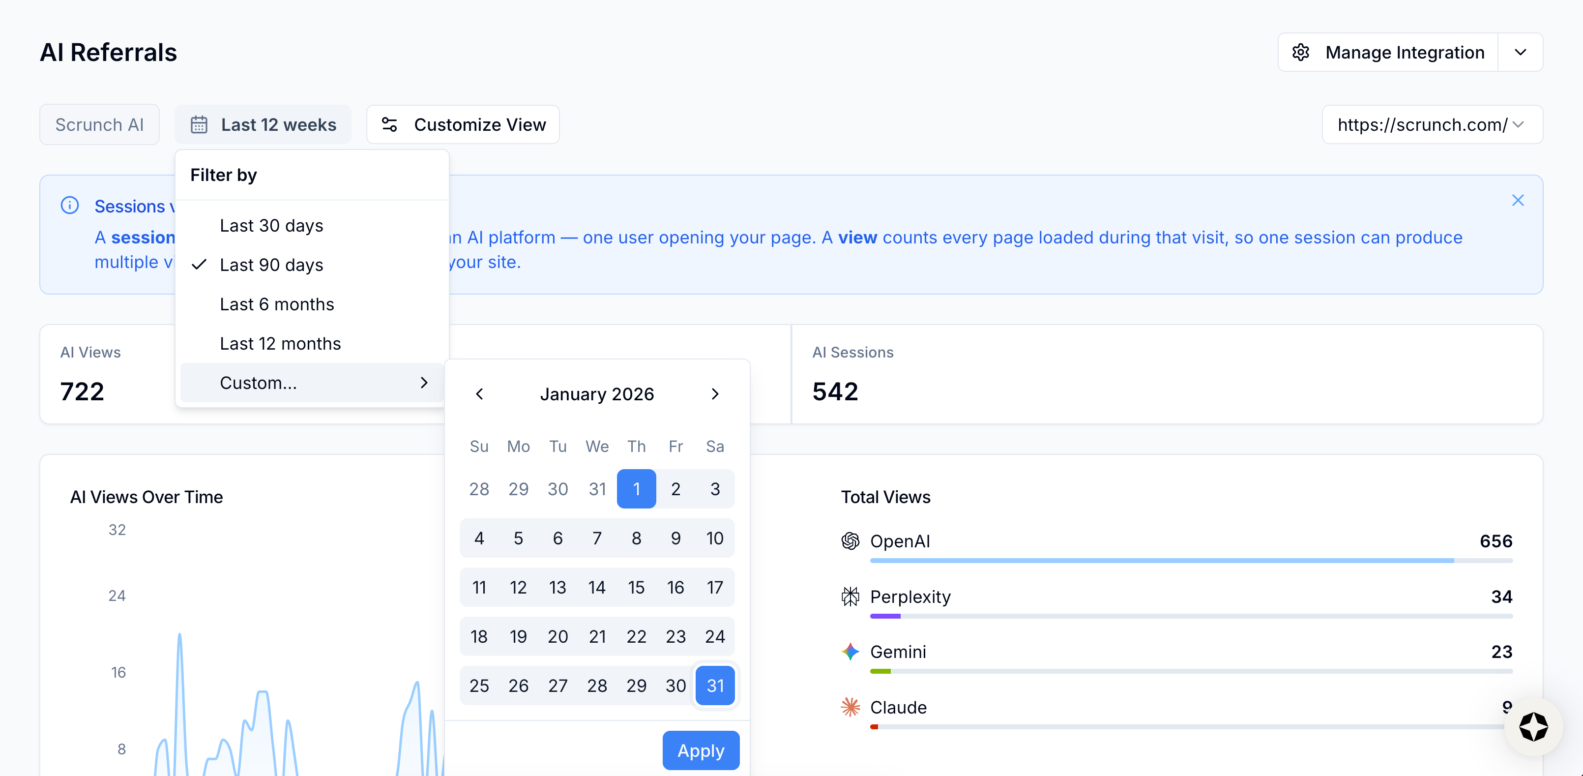Screen dimensions: 1583x776
Task: Click the Gemini logo in Total Views
Action: pyautogui.click(x=850, y=652)
